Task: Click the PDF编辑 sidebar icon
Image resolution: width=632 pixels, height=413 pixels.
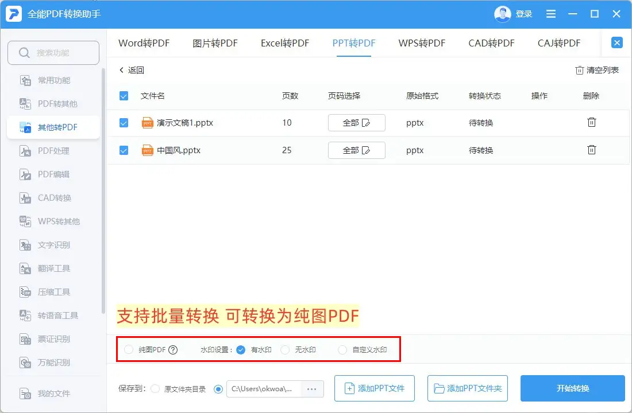Action: 25,174
